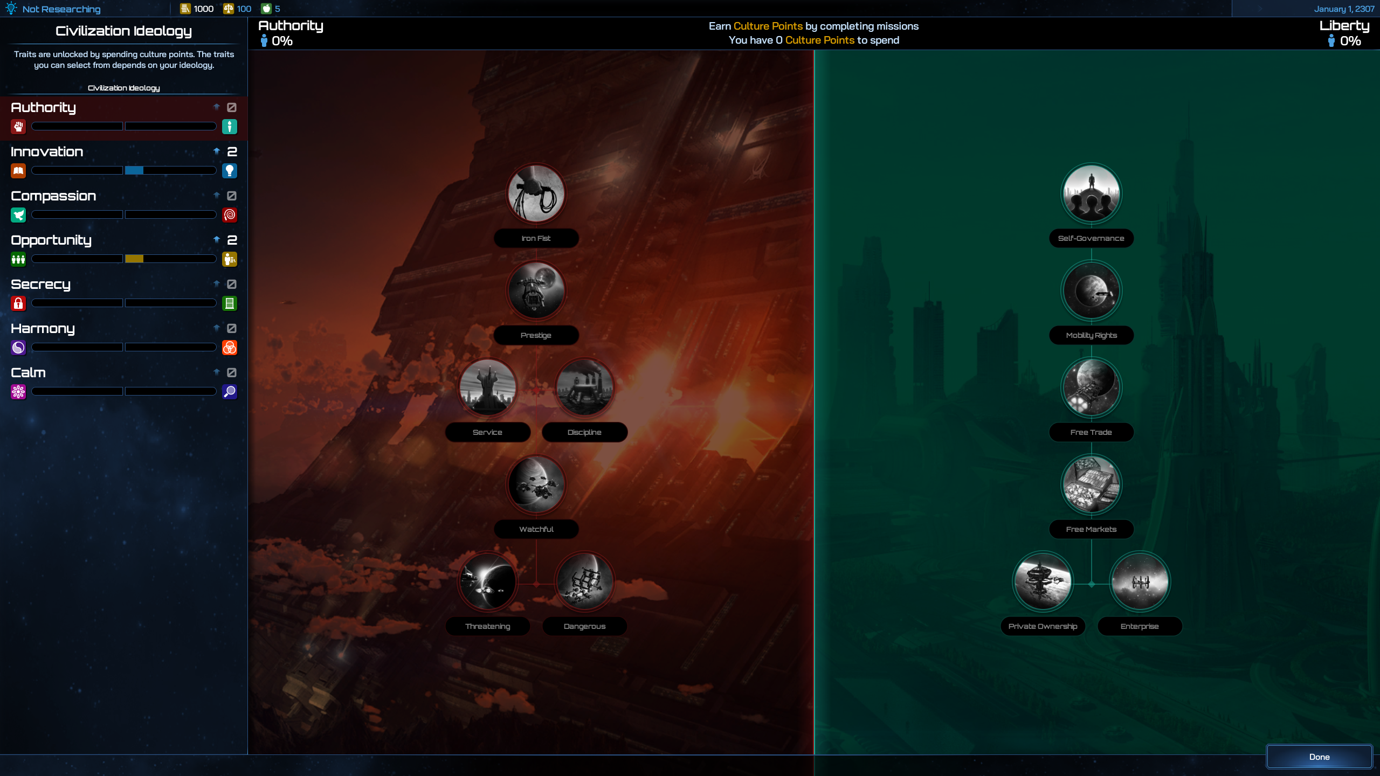Image resolution: width=1380 pixels, height=776 pixels.
Task: Click the red fist Authority icon
Action: click(18, 127)
